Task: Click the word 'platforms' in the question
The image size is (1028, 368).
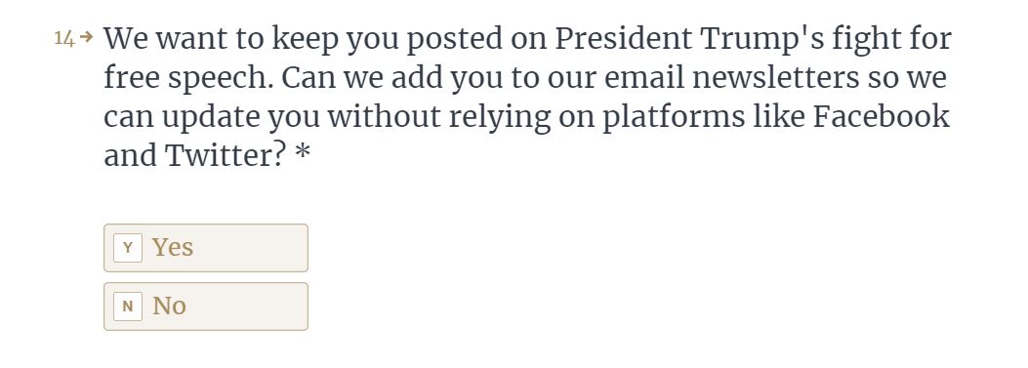Action: (x=674, y=118)
